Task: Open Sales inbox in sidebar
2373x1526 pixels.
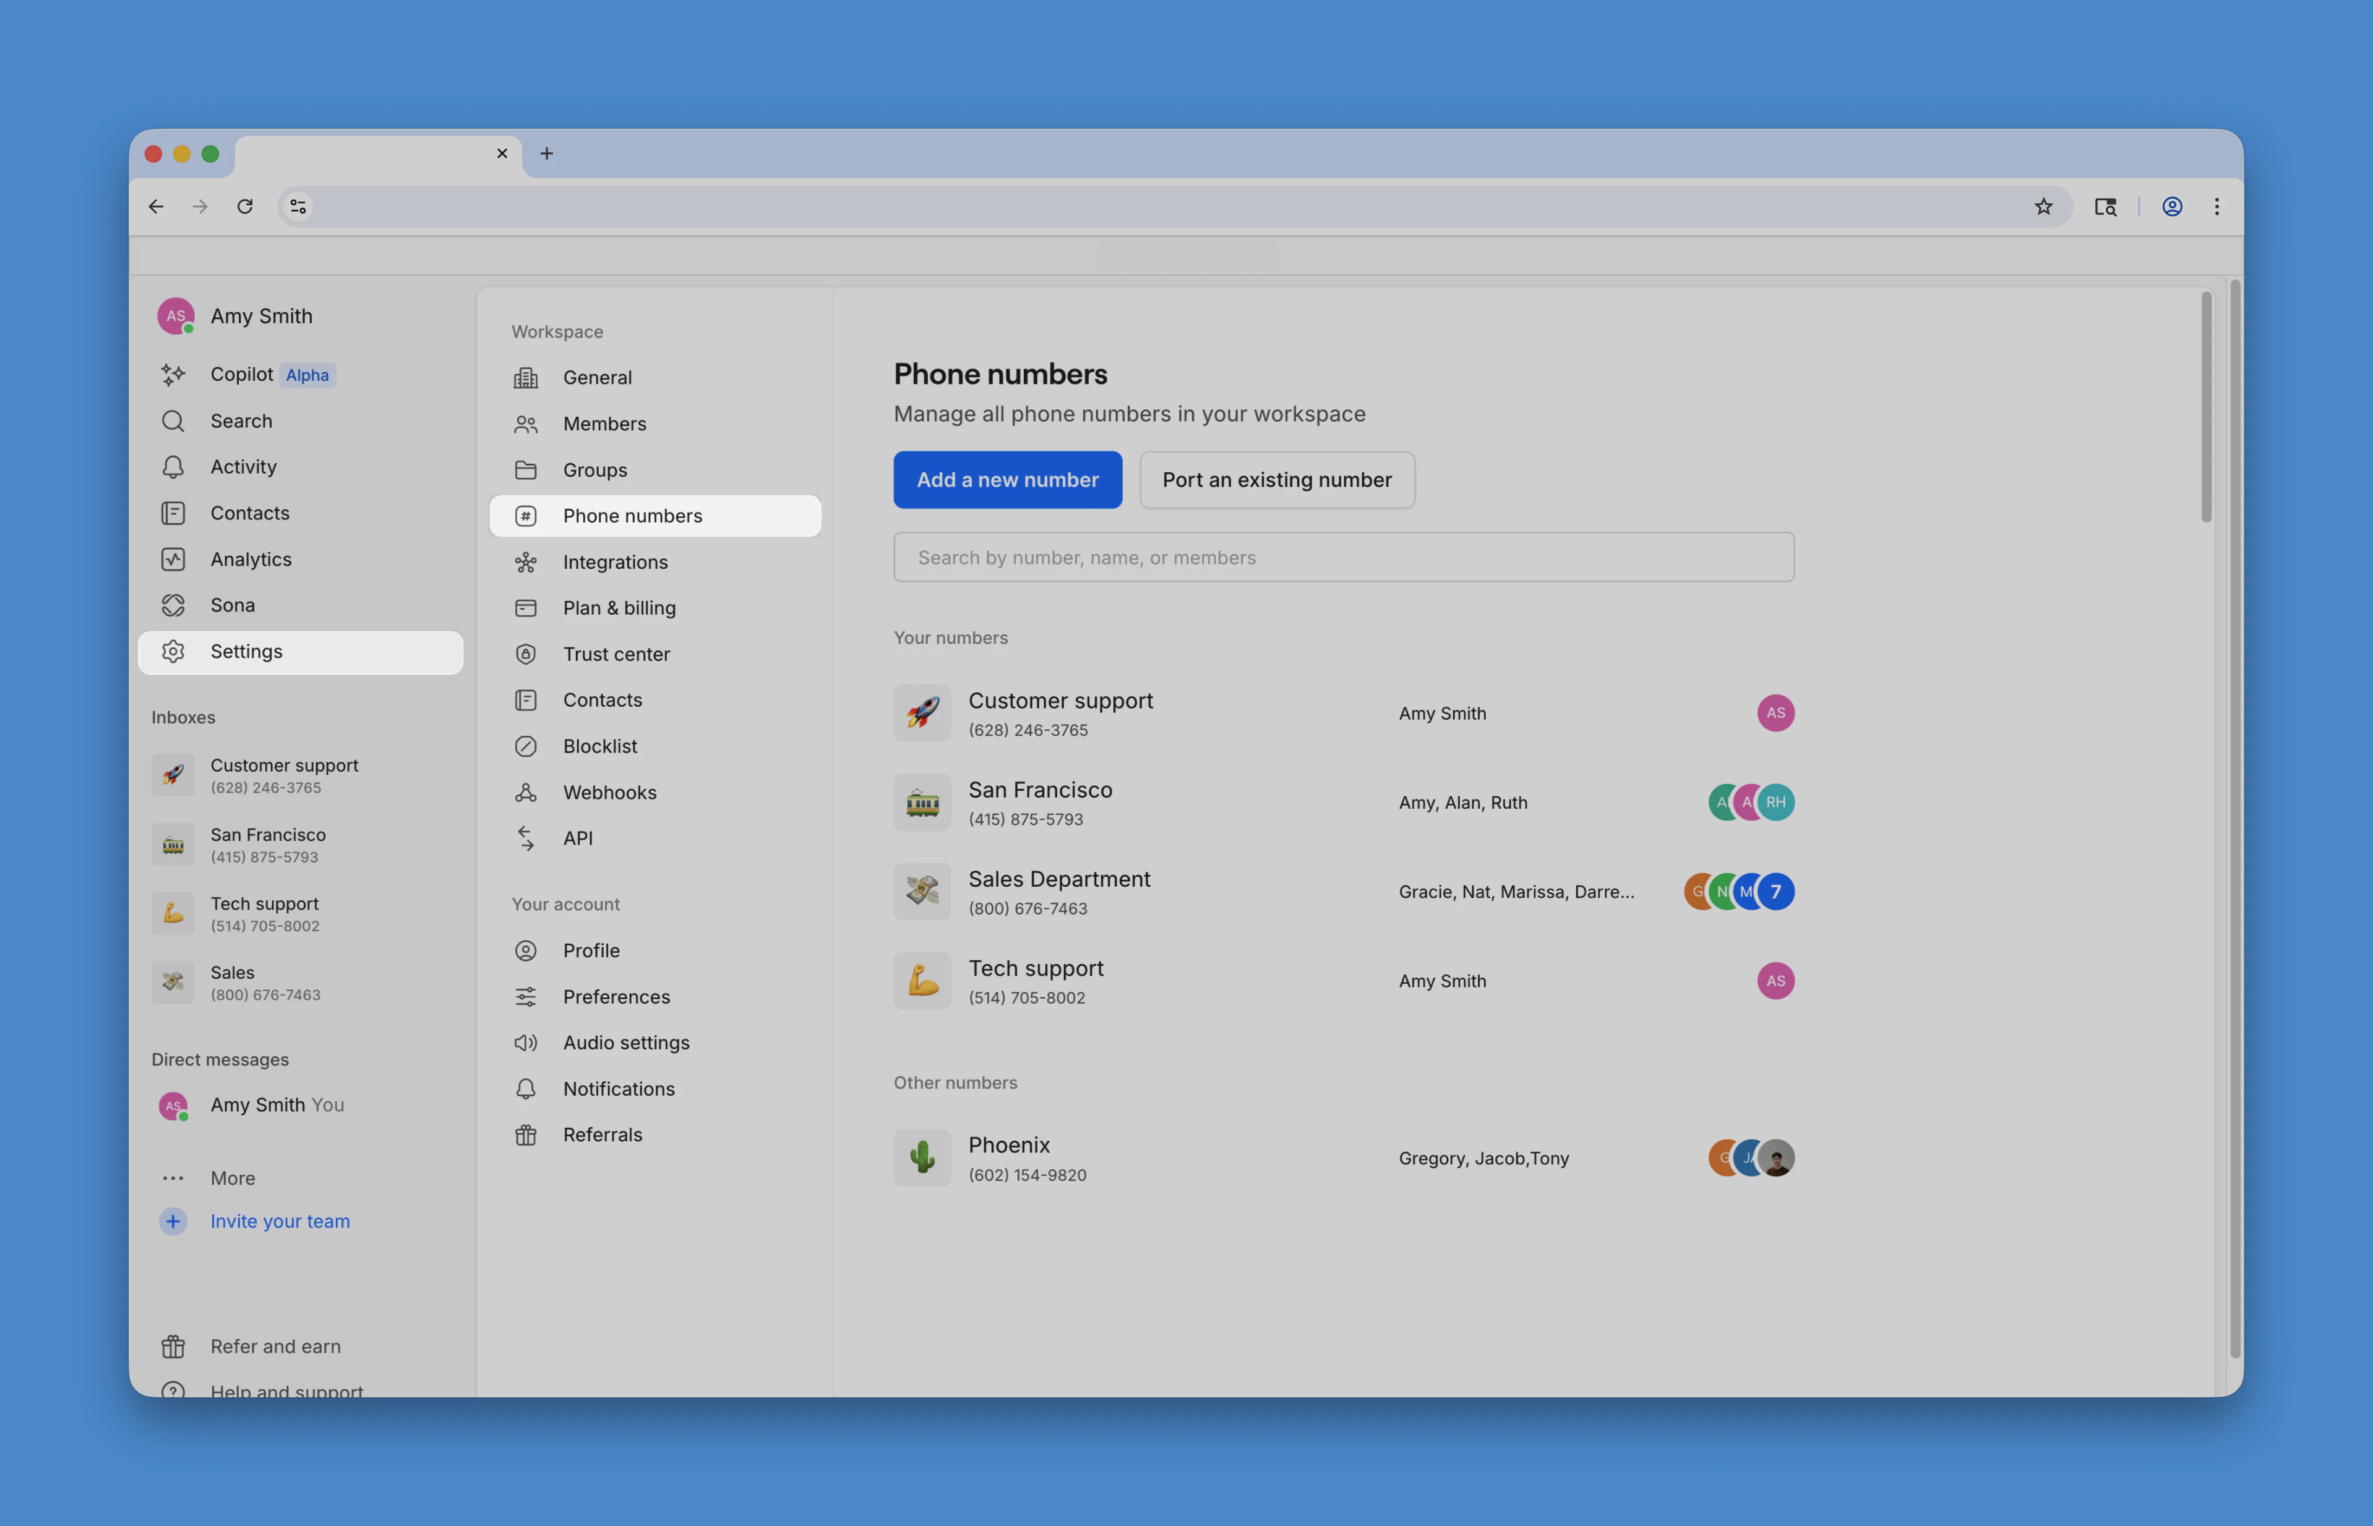Action: (x=301, y=983)
